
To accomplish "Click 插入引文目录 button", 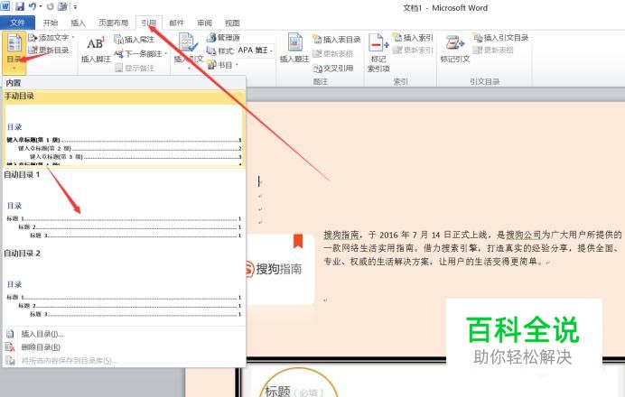I will (x=501, y=38).
